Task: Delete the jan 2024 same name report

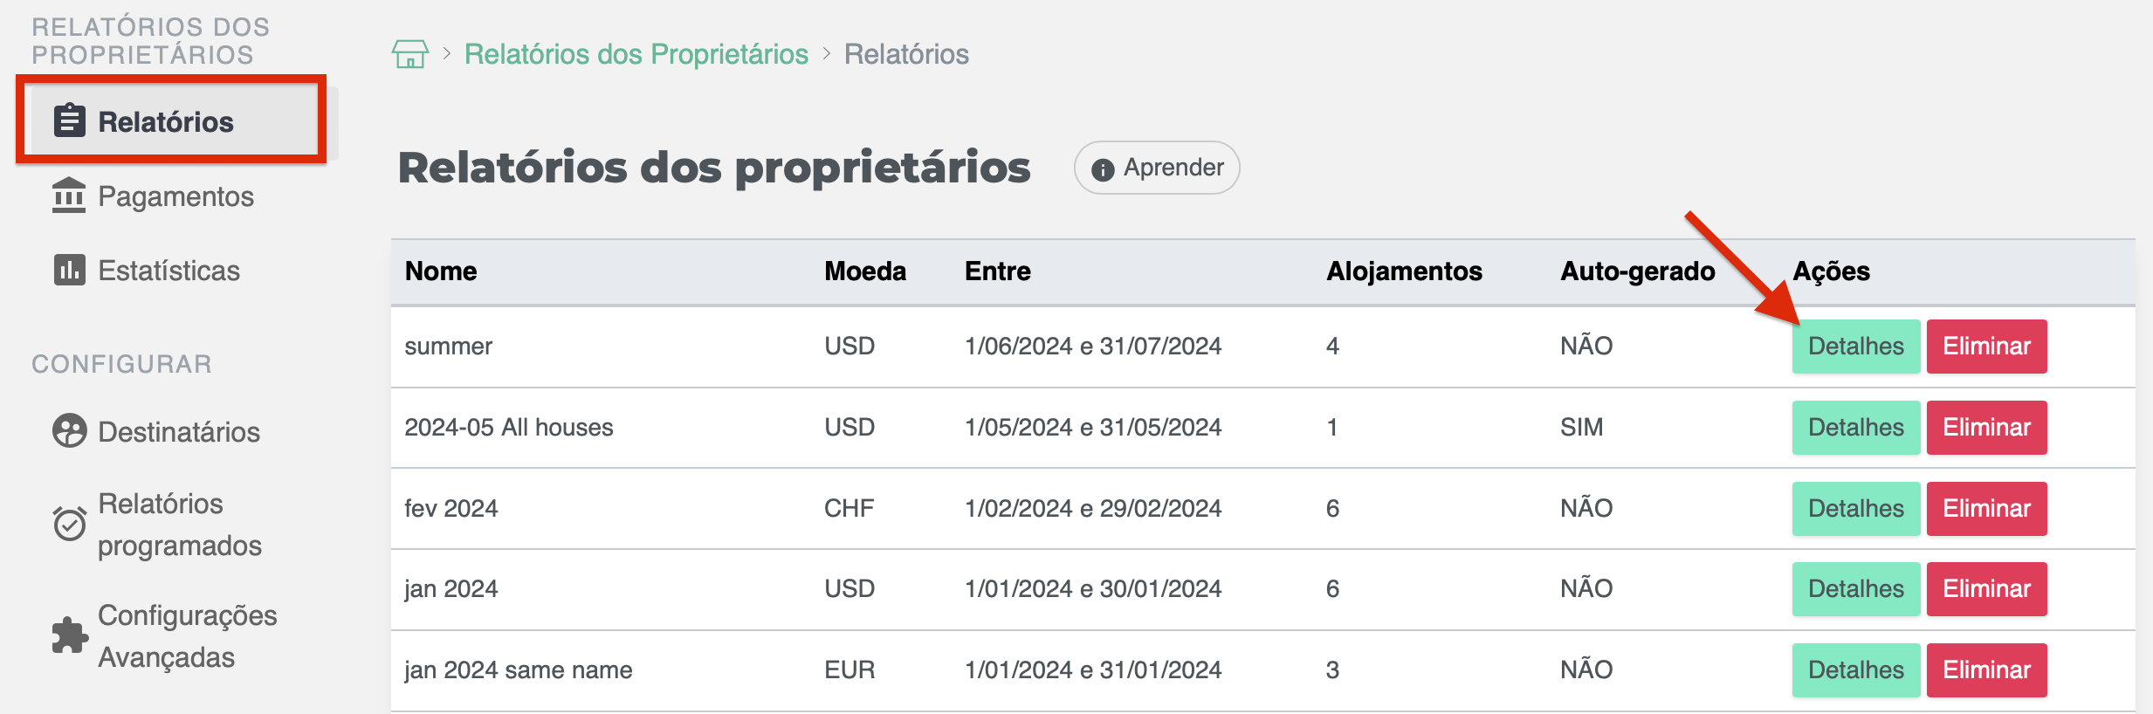Action: click(x=1987, y=669)
